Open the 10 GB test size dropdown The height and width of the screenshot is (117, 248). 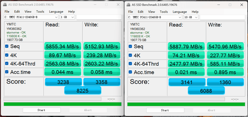191,17
